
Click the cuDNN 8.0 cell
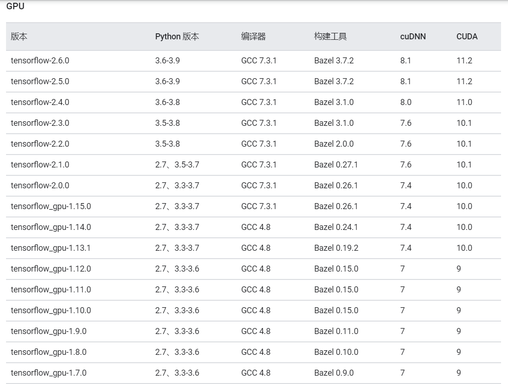[406, 102]
